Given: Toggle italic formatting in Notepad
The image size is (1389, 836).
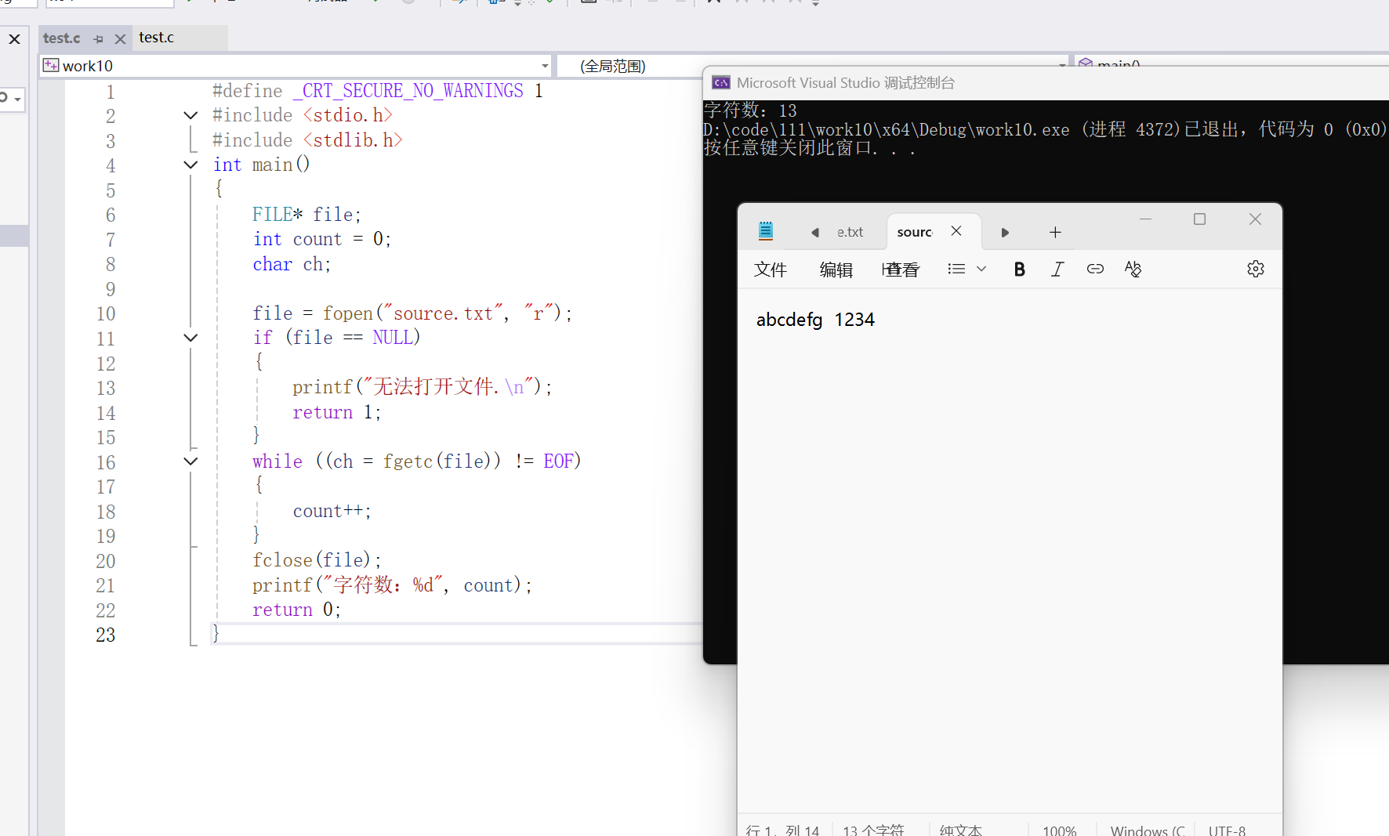Looking at the screenshot, I should point(1057,270).
